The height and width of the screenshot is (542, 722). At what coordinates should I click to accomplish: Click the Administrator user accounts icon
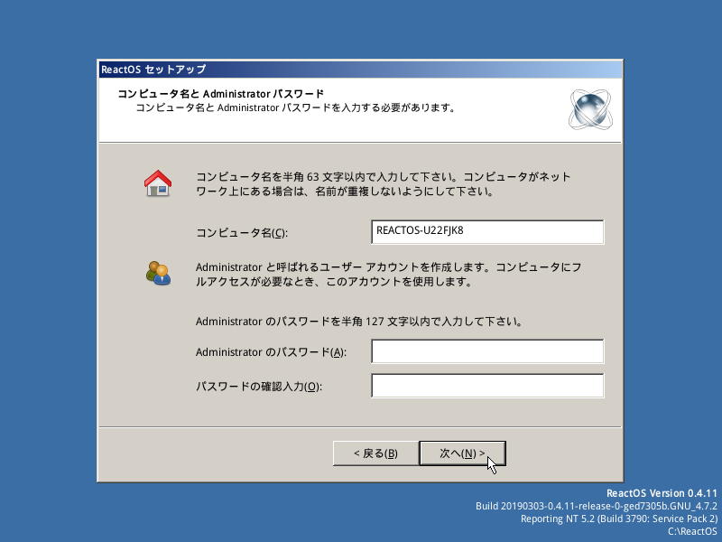(x=159, y=274)
